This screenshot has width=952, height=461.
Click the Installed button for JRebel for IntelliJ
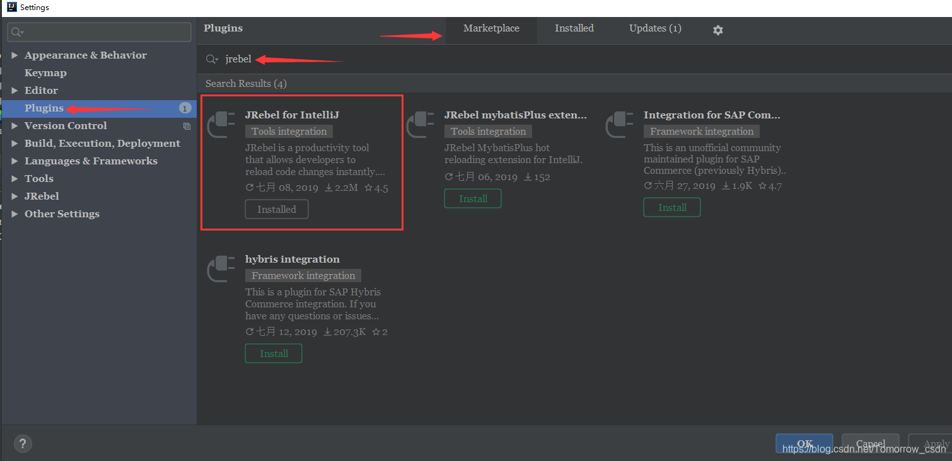277,209
